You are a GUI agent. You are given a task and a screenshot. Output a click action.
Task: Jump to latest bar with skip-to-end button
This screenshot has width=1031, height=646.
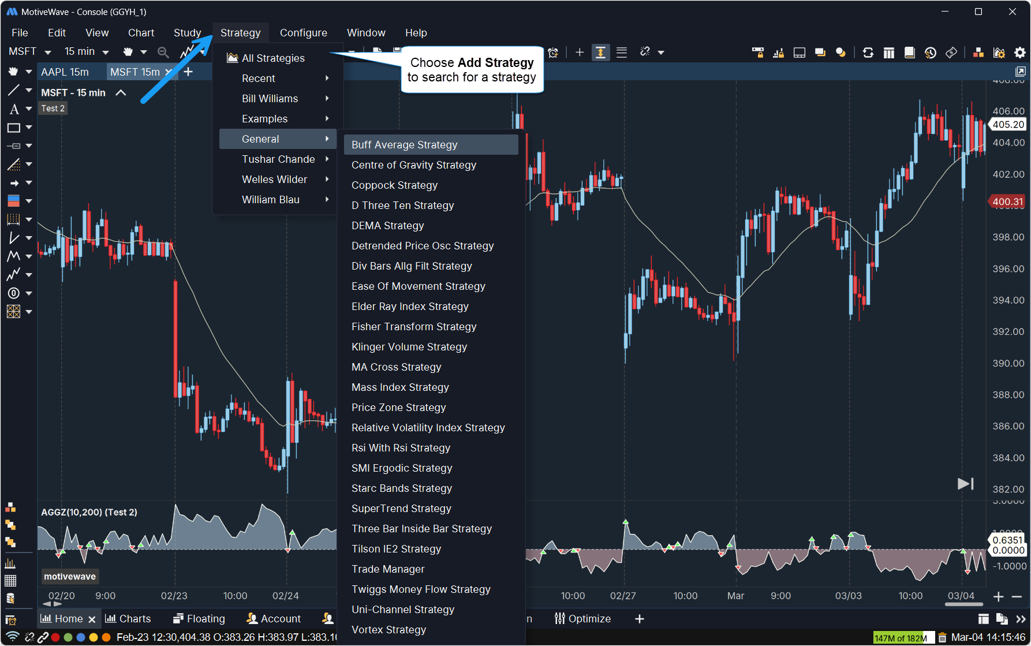point(965,483)
